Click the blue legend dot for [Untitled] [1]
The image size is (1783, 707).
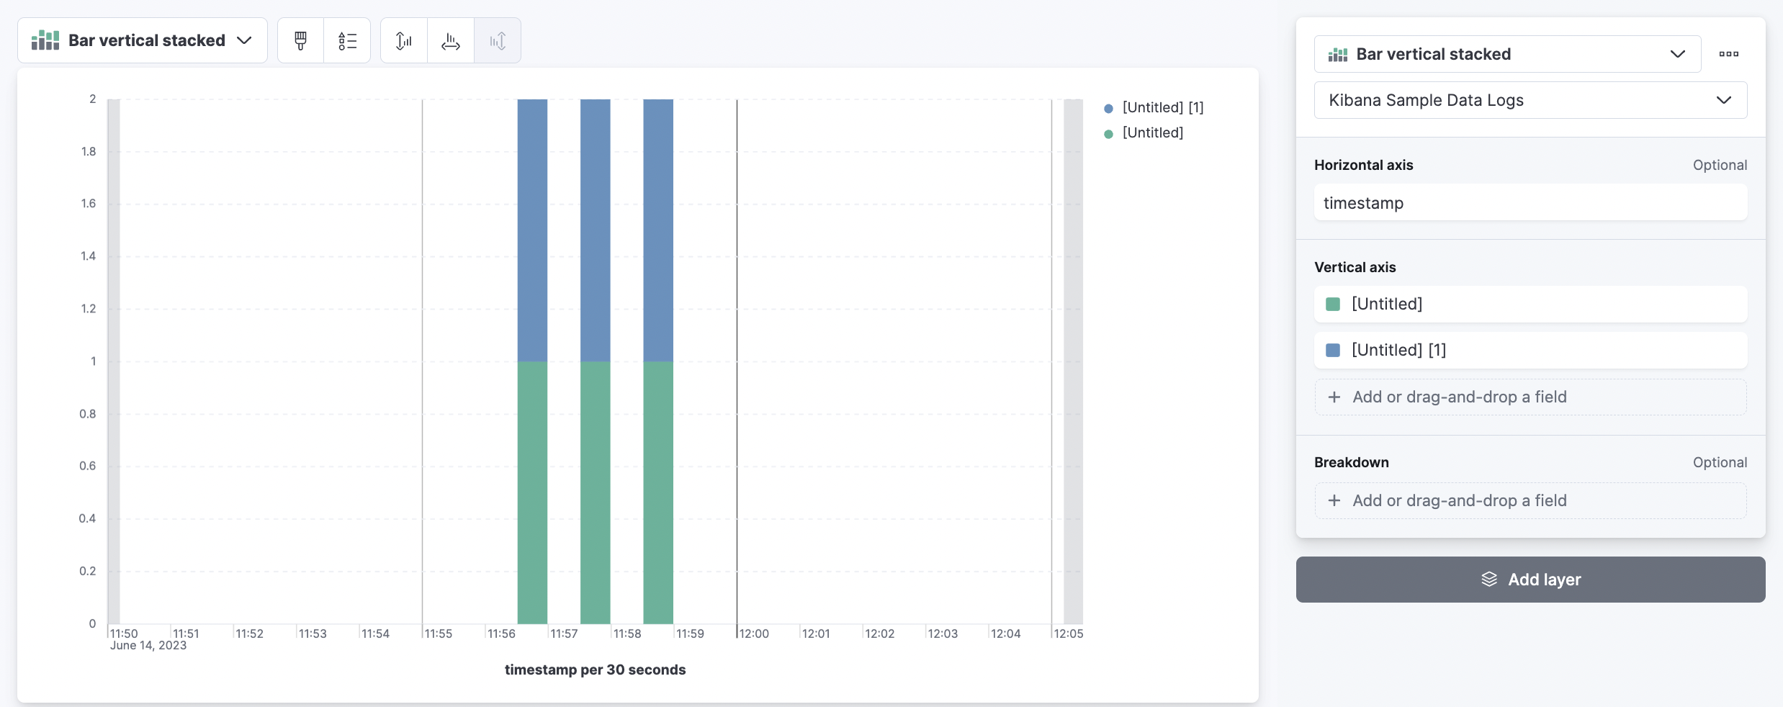pos(1108,108)
